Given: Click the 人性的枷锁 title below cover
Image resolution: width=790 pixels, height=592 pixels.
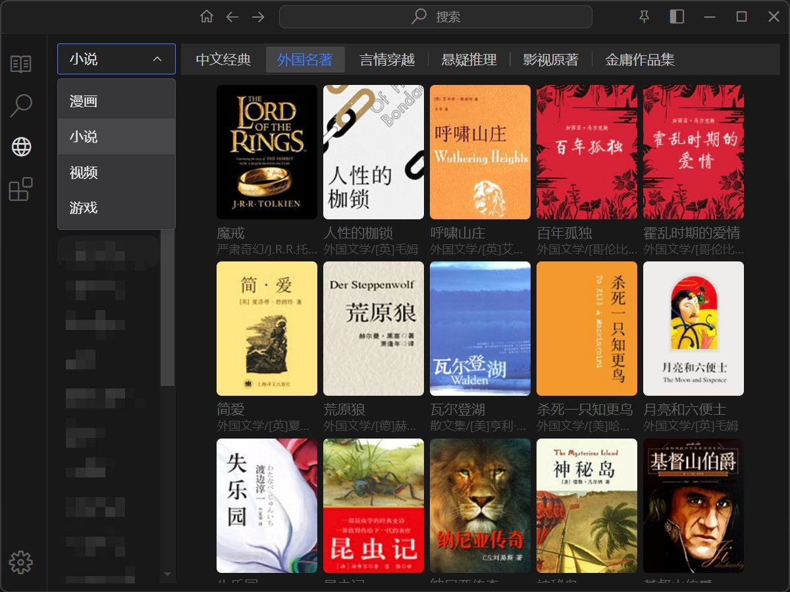Looking at the screenshot, I should click(x=358, y=233).
